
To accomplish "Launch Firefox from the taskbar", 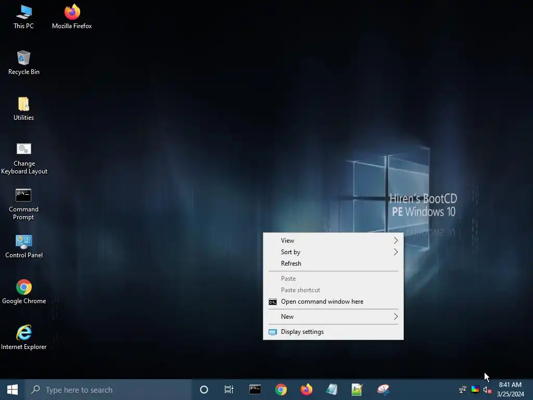I will pos(306,390).
